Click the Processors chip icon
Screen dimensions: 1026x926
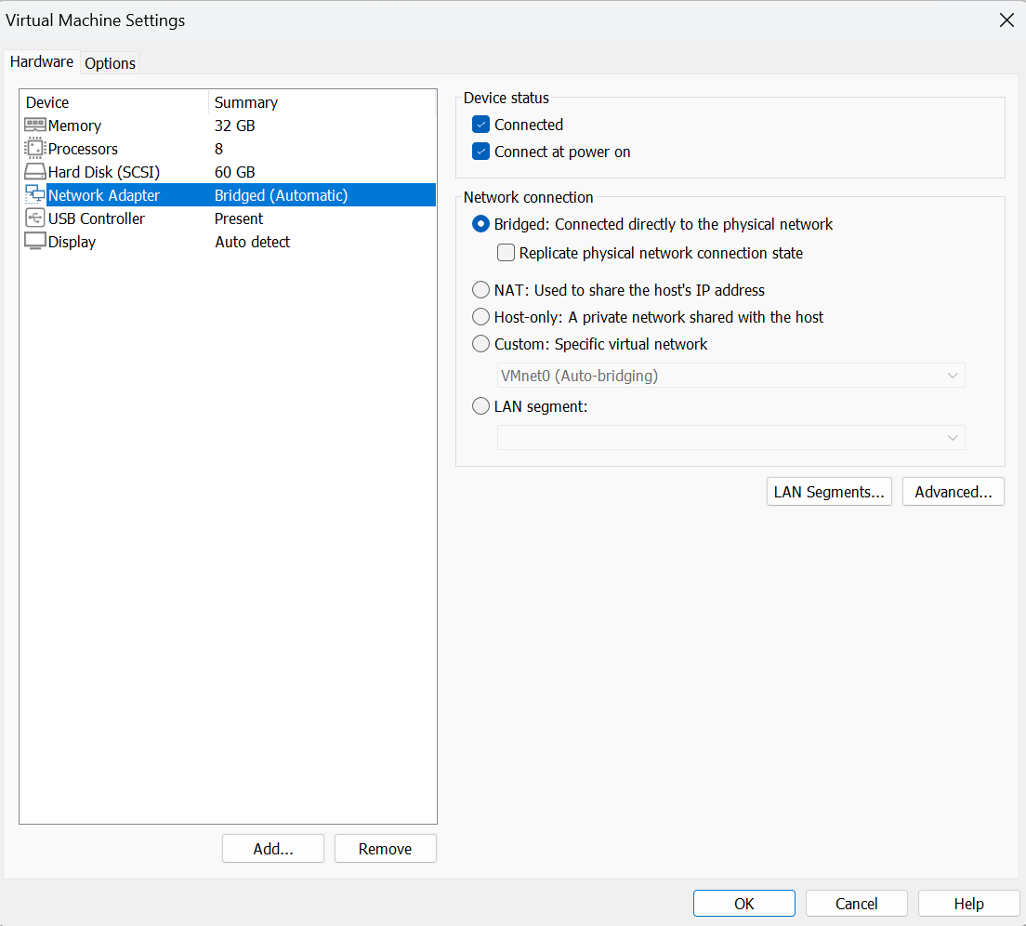pyautogui.click(x=35, y=148)
